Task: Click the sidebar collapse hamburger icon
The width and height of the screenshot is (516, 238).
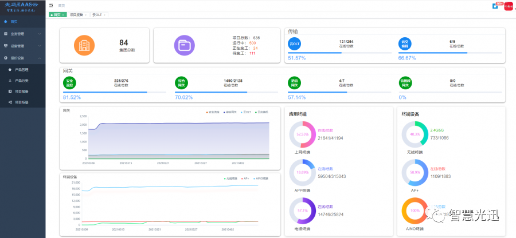Action: (51, 6)
